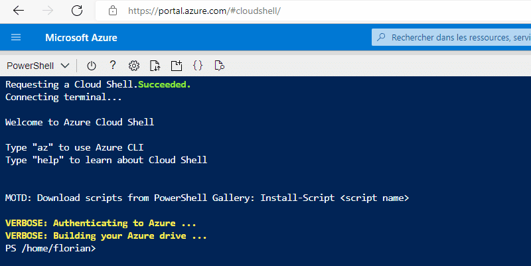
Task: Click the browser forward arrow
Action: [x=48, y=11]
